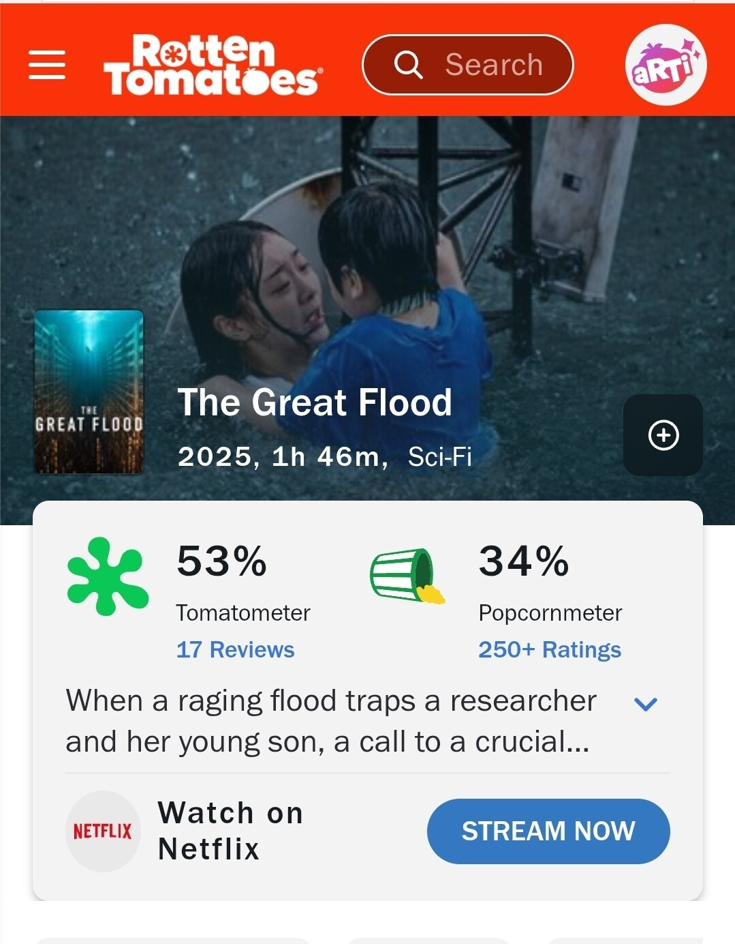Screen dimensions: 735x944
Task: Type in the Search field
Action: pyautogui.click(x=494, y=65)
